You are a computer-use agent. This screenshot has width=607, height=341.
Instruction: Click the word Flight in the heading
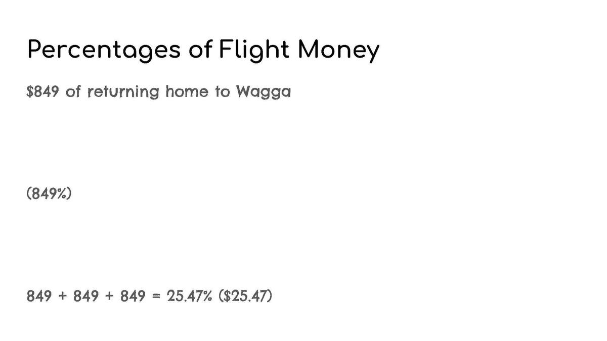[254, 49]
